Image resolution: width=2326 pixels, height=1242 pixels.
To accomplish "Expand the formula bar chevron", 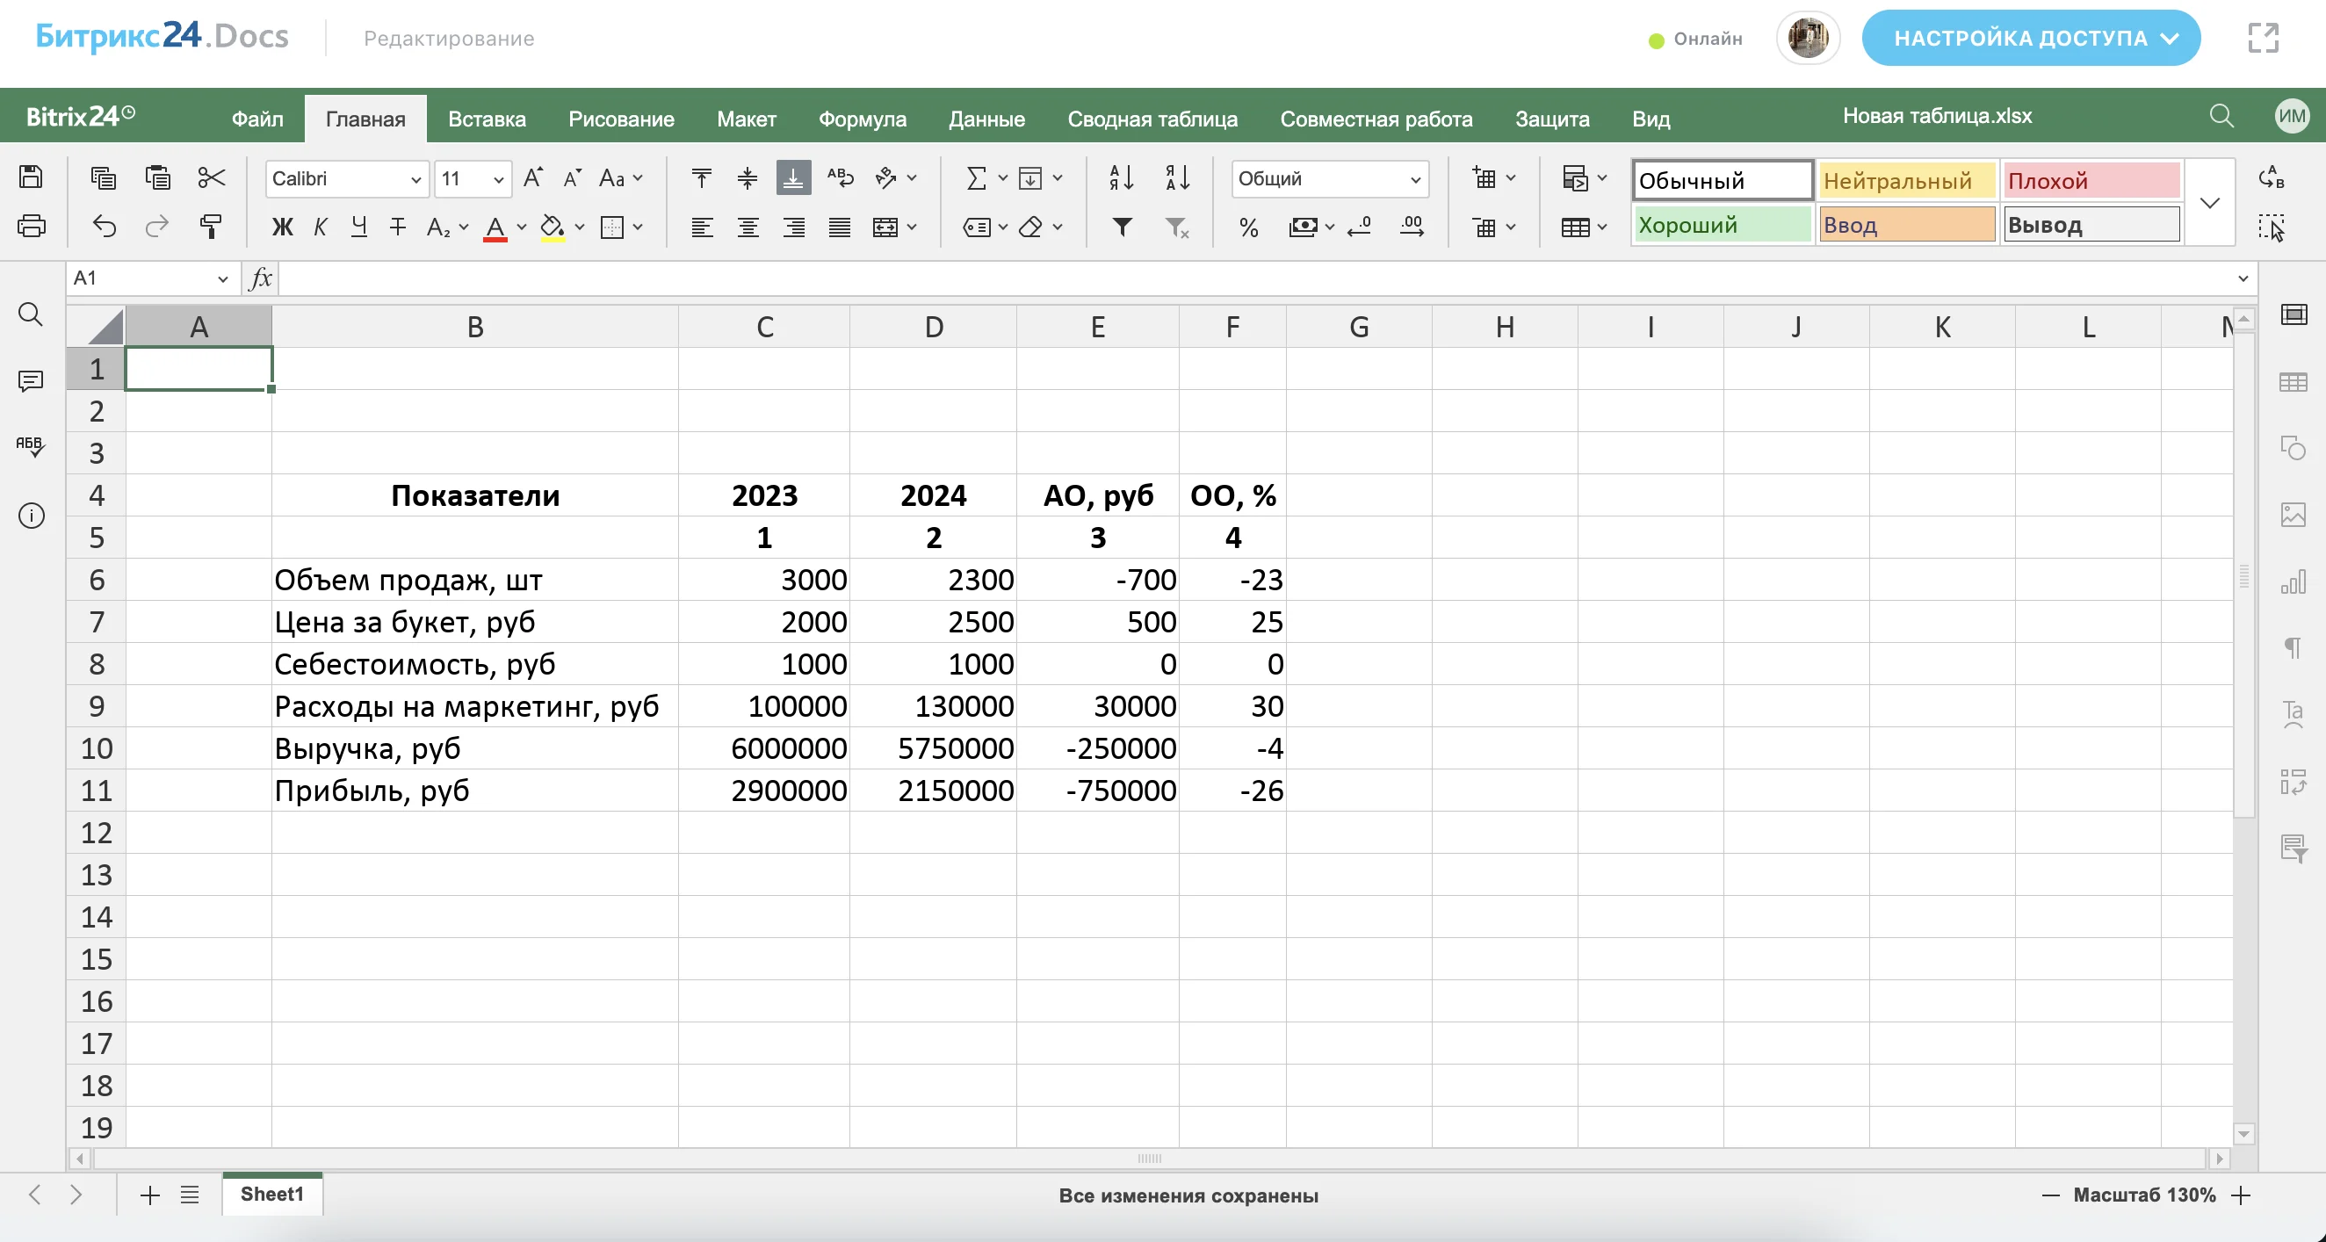I will [2243, 279].
